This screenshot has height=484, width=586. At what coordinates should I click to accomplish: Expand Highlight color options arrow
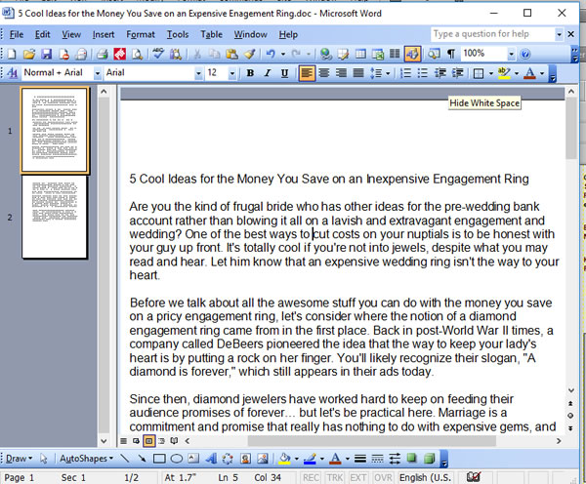(517, 73)
